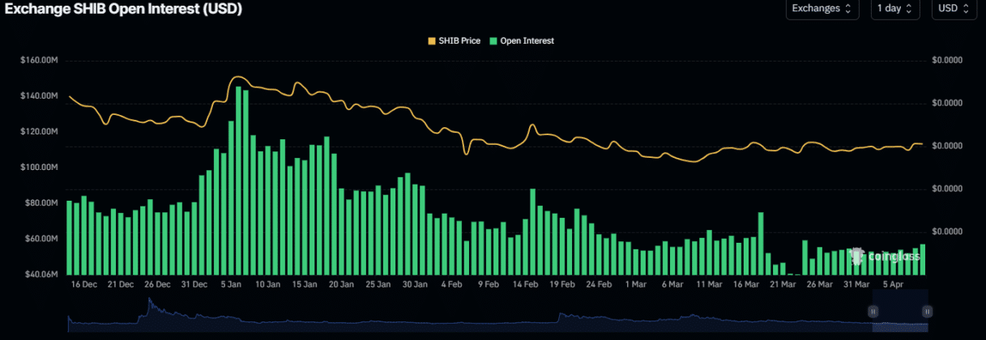Click the 5 Jan x-axis date label
Screen dimensions: 986x340
pyautogui.click(x=231, y=285)
